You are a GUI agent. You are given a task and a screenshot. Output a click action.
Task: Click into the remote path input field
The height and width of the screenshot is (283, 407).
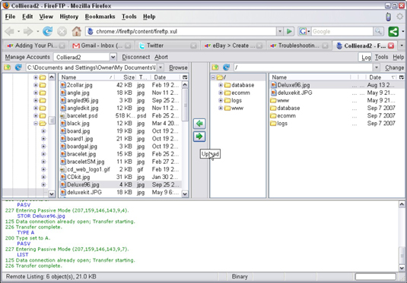(x=303, y=68)
